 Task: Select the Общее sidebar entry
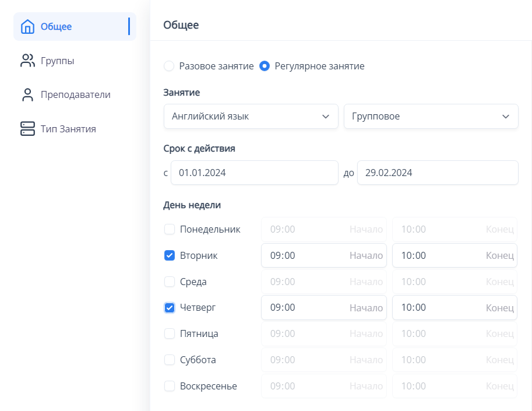pos(54,26)
